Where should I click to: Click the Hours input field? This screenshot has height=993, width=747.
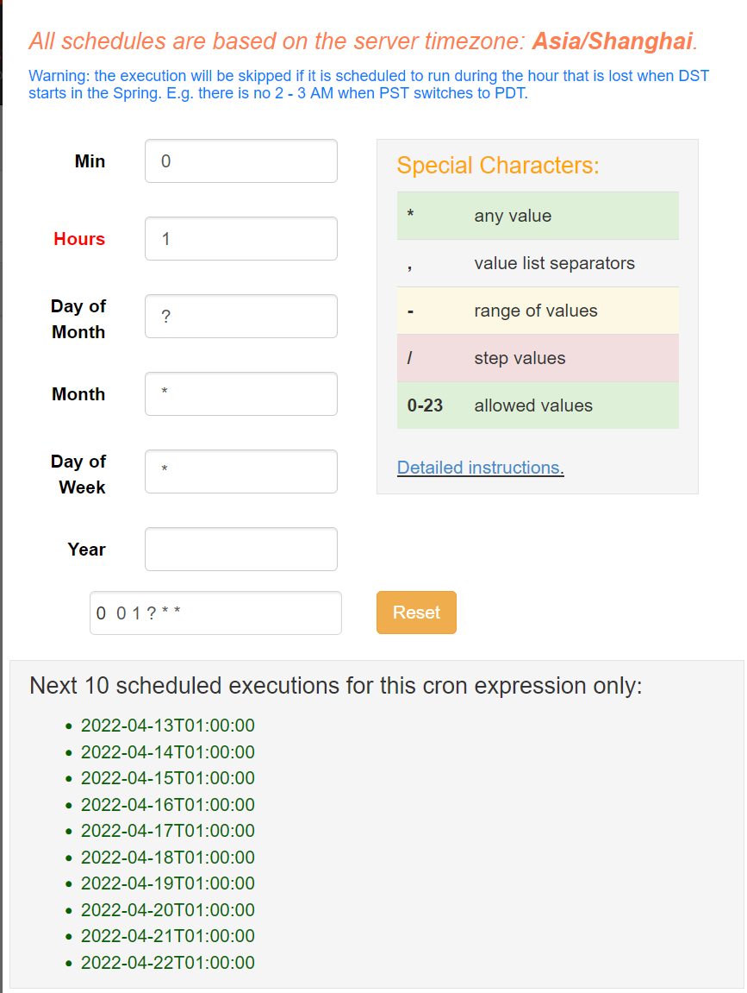240,239
